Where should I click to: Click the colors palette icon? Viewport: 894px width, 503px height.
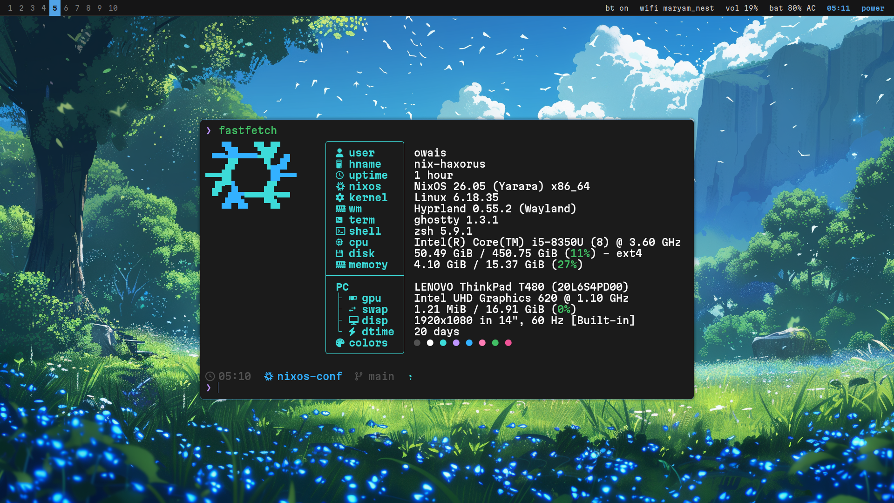340,343
